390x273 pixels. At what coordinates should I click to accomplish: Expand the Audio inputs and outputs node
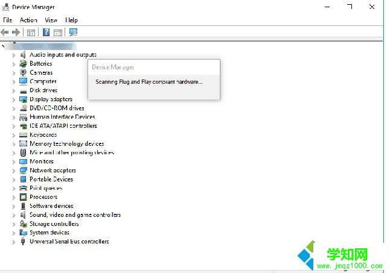coord(14,55)
